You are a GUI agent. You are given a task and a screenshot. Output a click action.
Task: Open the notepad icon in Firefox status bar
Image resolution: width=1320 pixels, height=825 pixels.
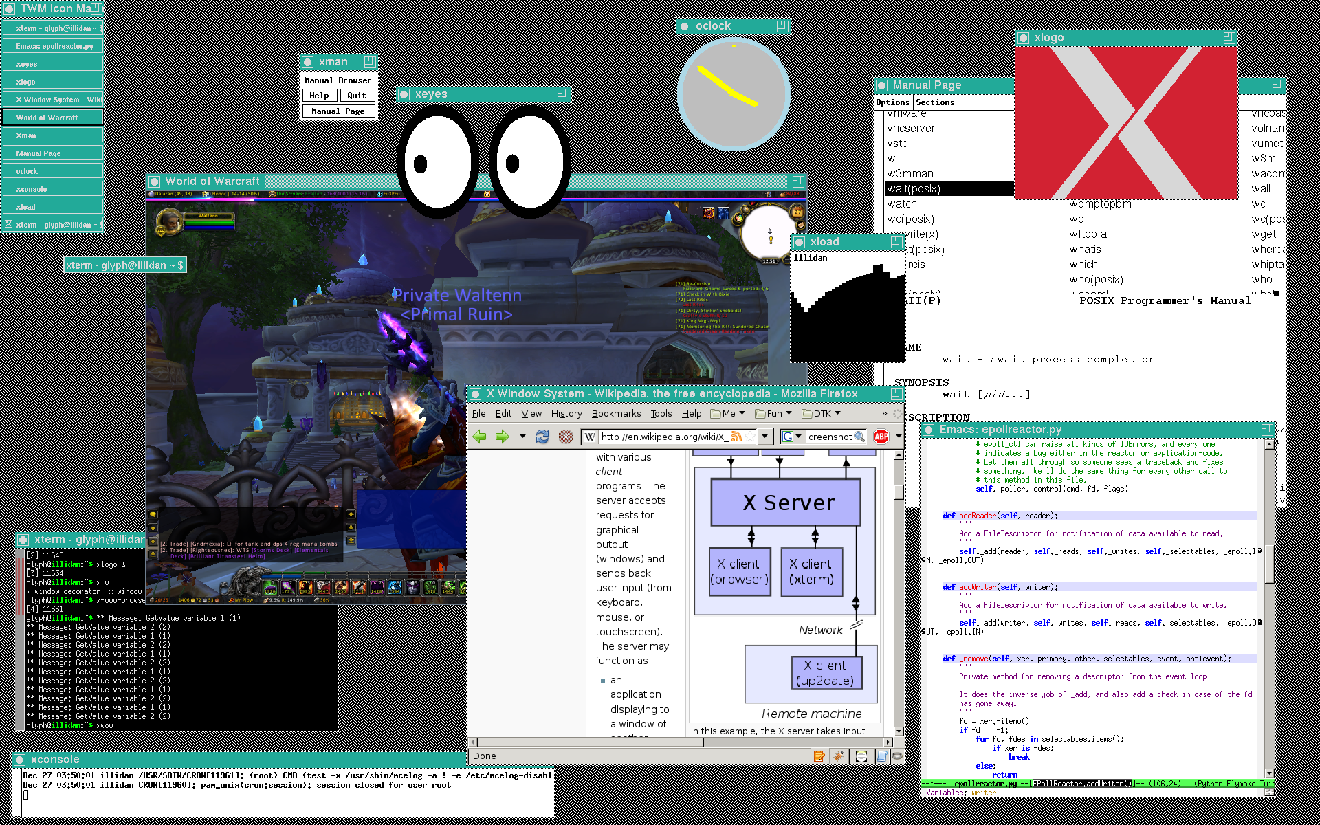pyautogui.click(x=819, y=756)
